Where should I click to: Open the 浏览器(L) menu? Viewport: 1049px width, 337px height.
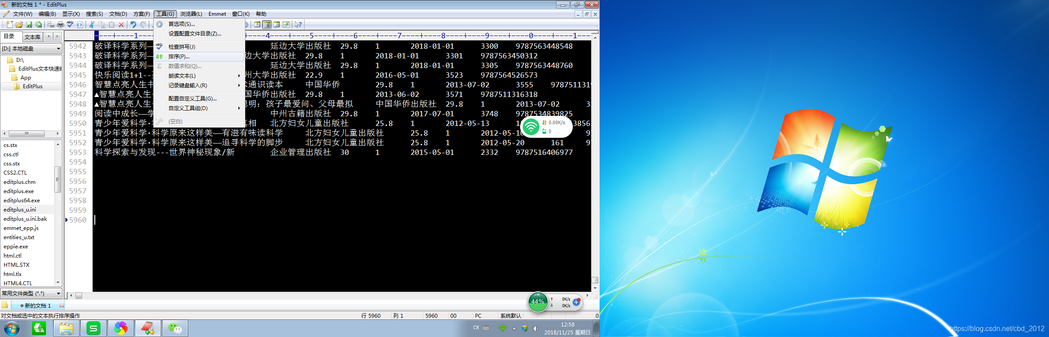pyautogui.click(x=191, y=14)
